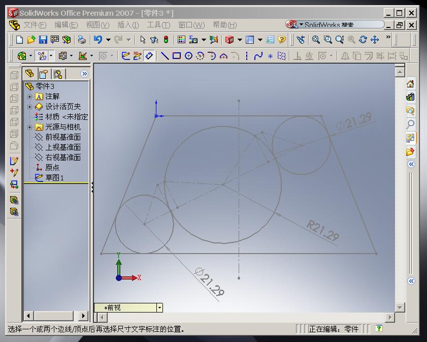This screenshot has width=427, height=342.
Task: Expand the FeatureManager panel with the double arrow
Action: pyautogui.click(x=84, y=74)
